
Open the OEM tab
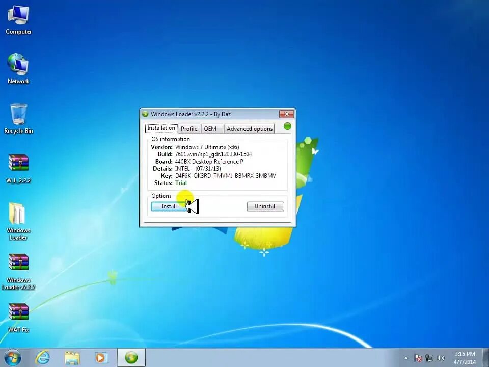coord(210,128)
